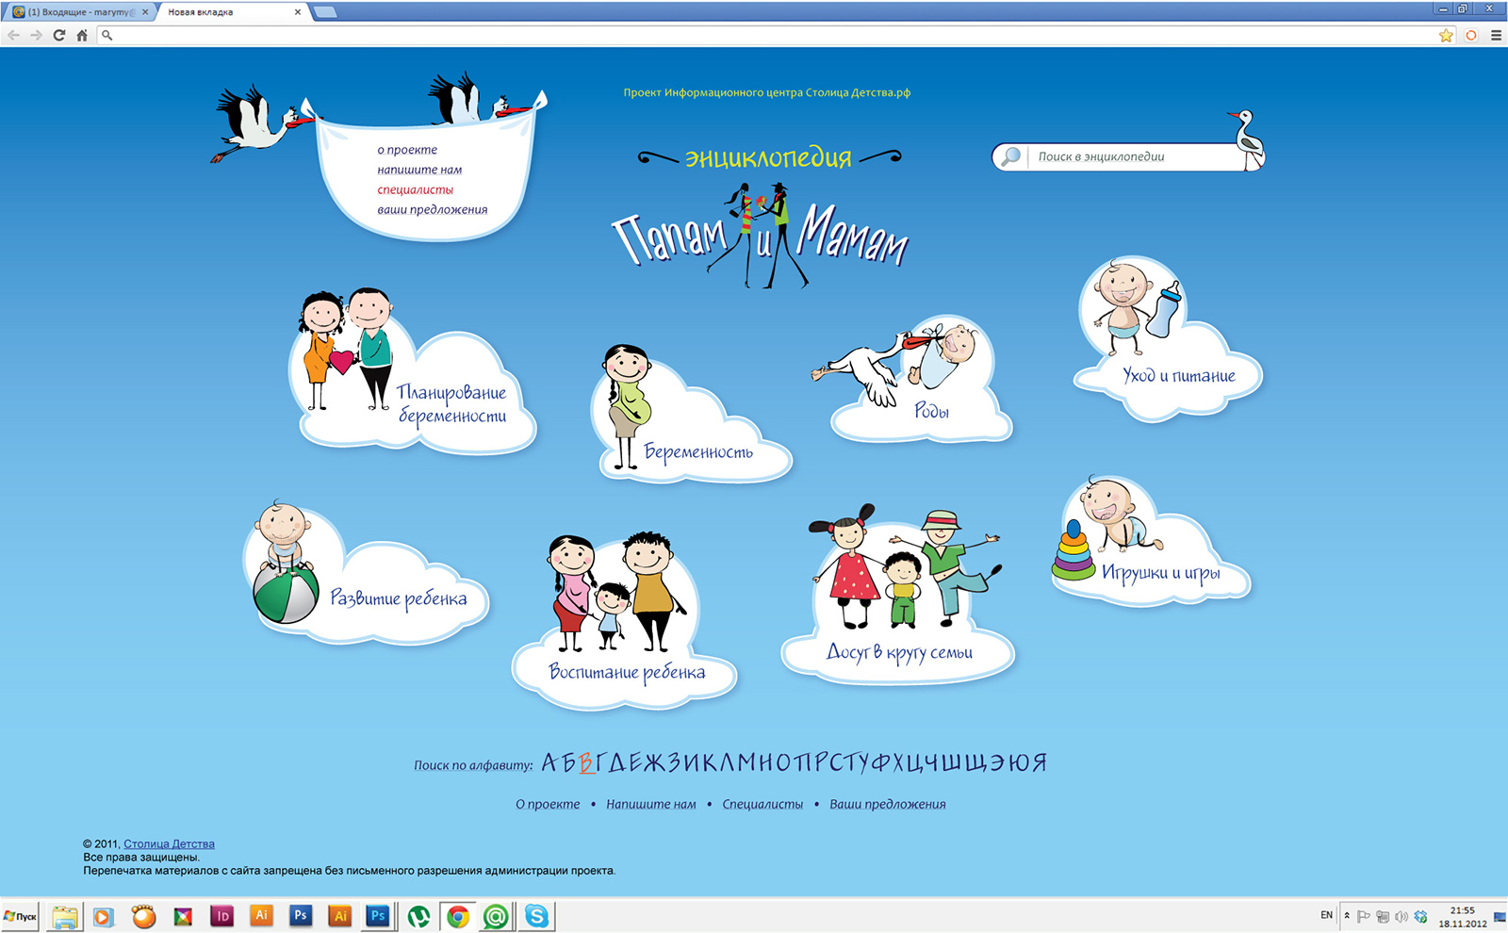The image size is (1508, 933).
Task: Close the Новая вкладка tab
Action: click(298, 12)
